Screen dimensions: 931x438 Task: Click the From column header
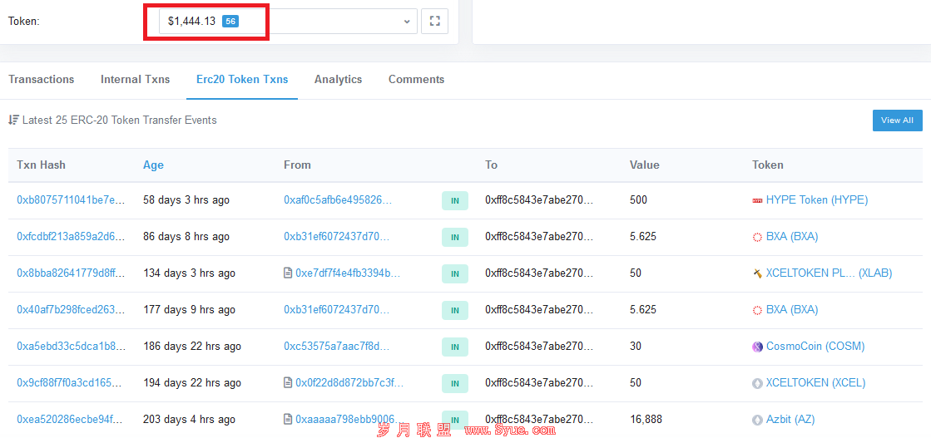tap(298, 165)
